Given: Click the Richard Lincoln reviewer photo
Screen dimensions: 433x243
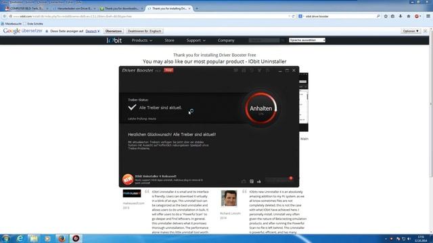Looking at the screenshot, I should click(229, 198).
